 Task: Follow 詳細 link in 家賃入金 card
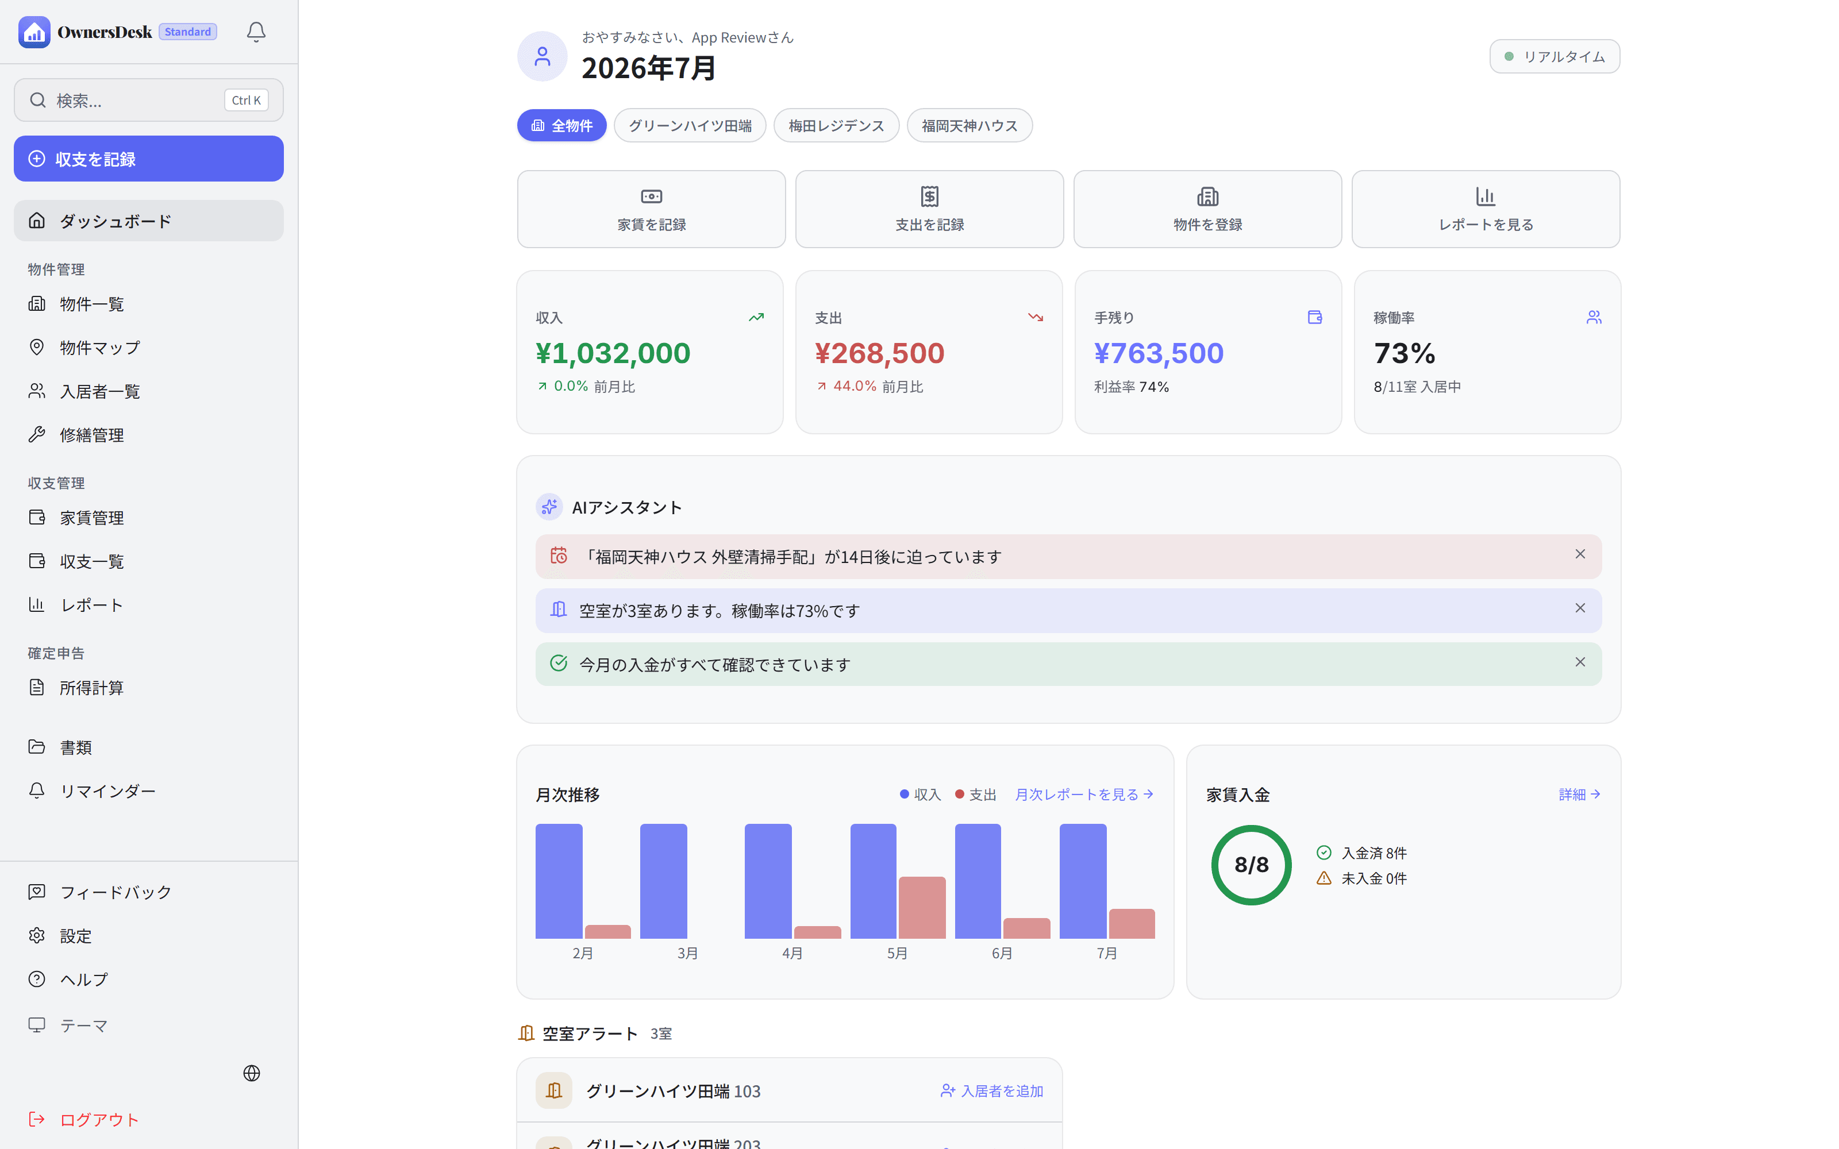[1579, 794]
